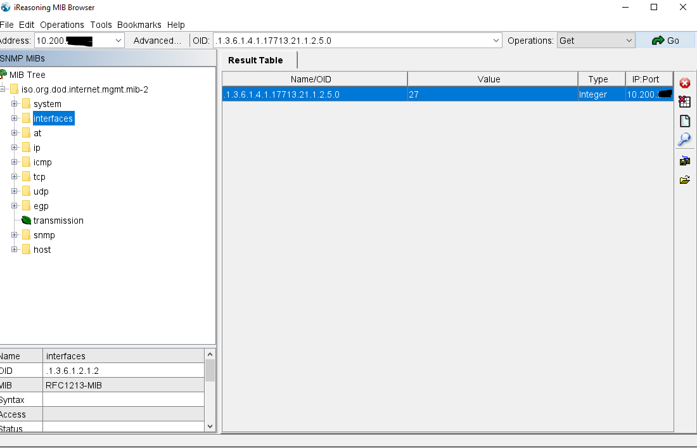Expand the icmp tree node

click(x=14, y=162)
